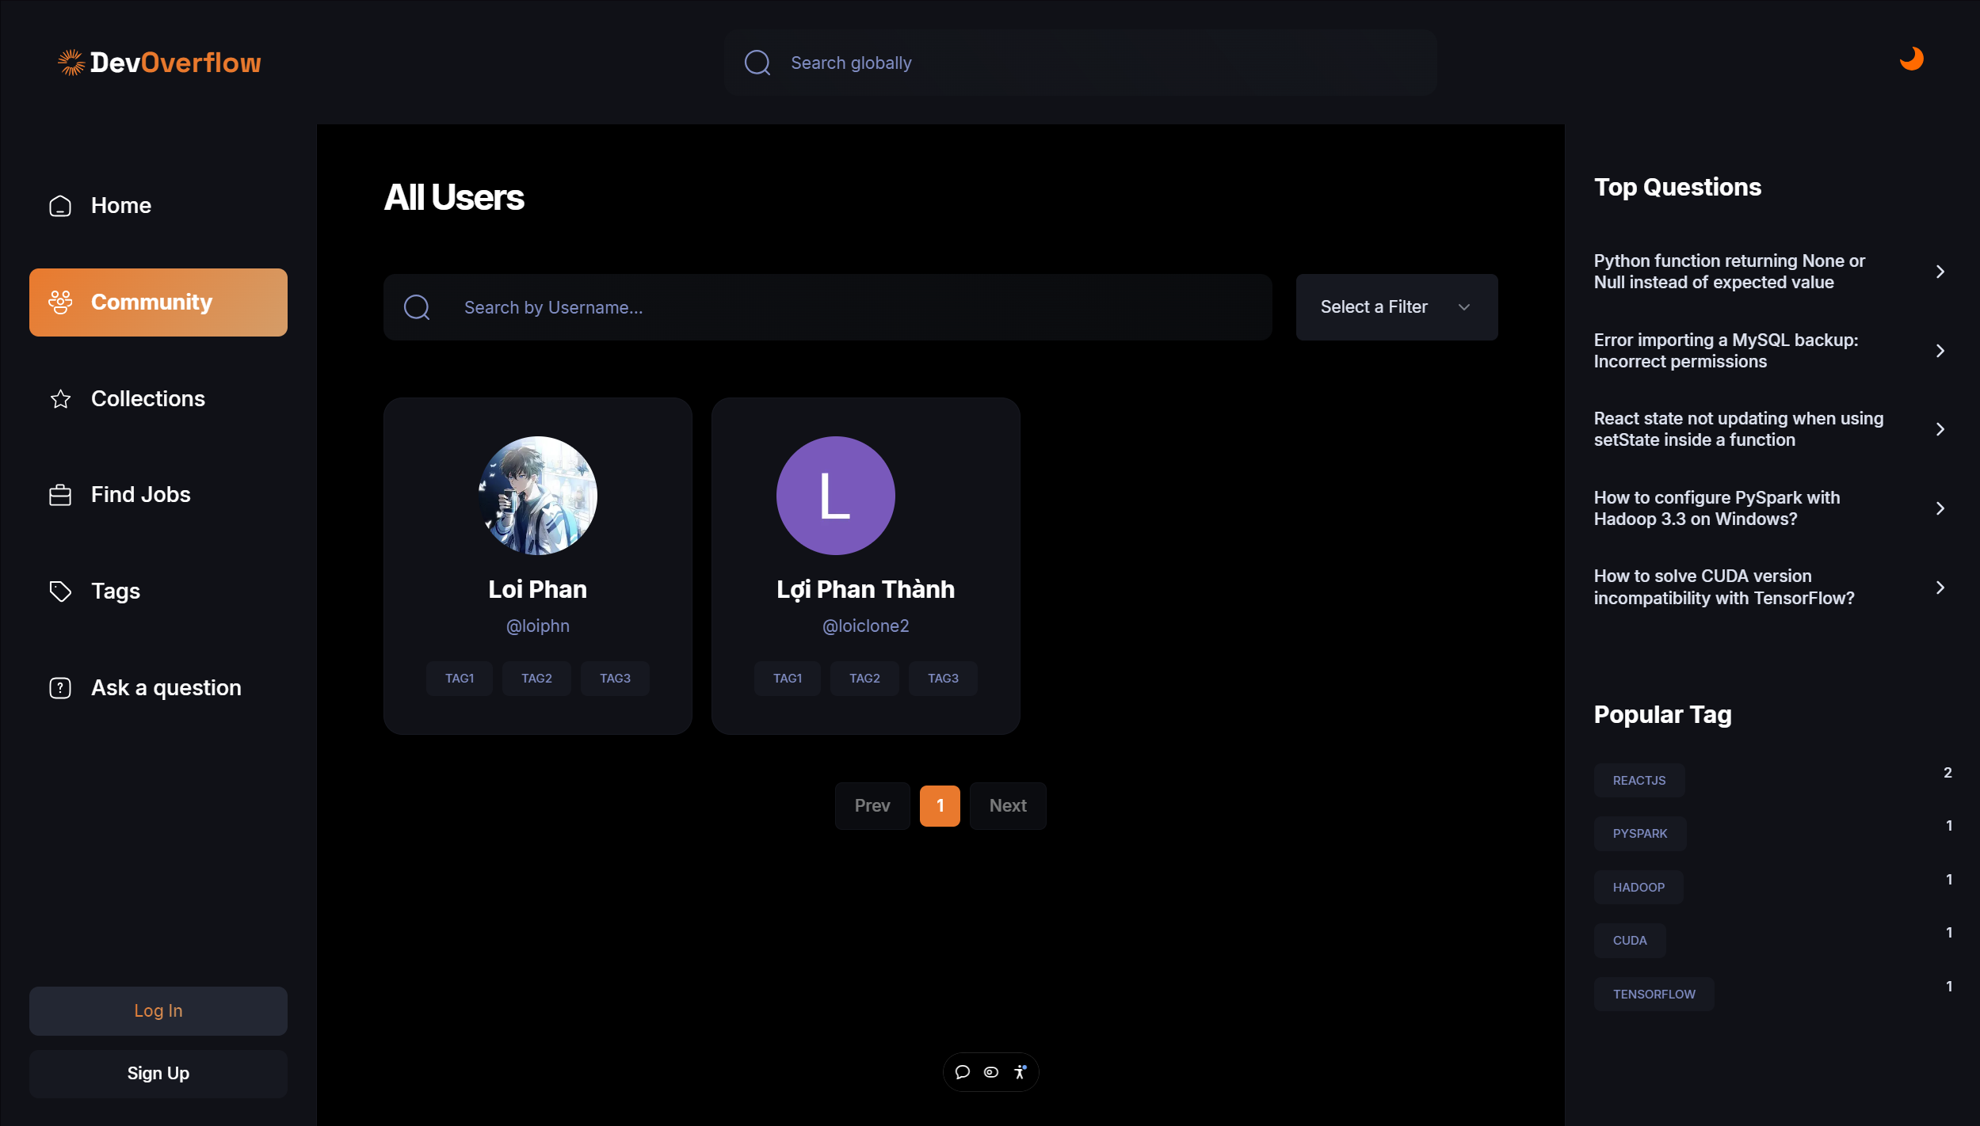The image size is (1980, 1126).
Task: Click the purple L avatar of Lợi Phan Thành
Action: (835, 496)
